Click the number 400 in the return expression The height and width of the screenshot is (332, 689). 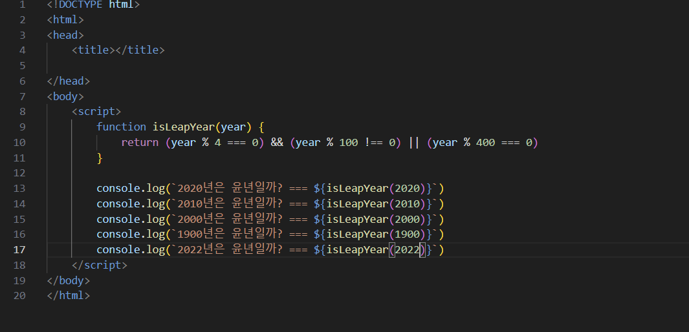click(x=486, y=143)
